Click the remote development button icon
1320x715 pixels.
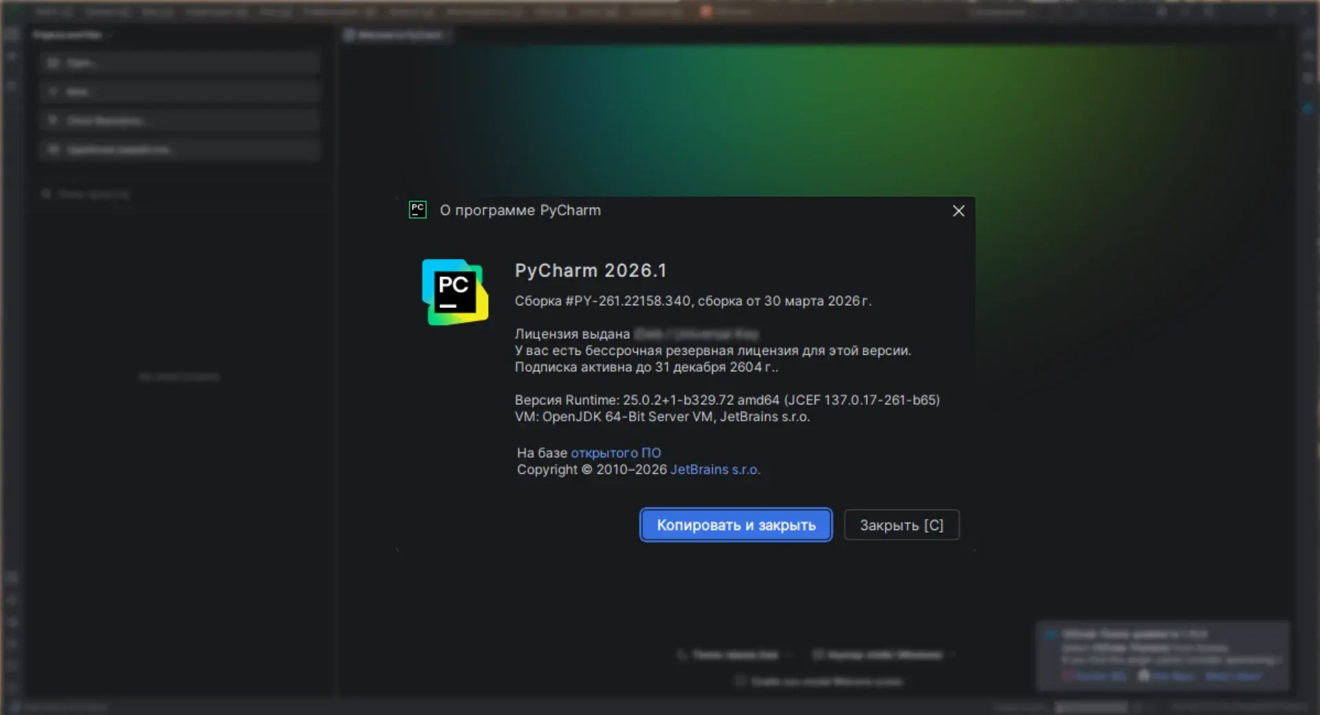click(x=54, y=150)
